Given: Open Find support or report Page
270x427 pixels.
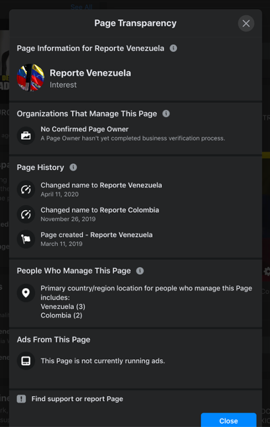Looking at the screenshot, I should tap(77, 399).
